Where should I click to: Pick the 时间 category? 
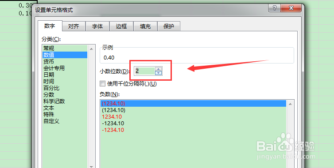pyautogui.click(x=65, y=81)
